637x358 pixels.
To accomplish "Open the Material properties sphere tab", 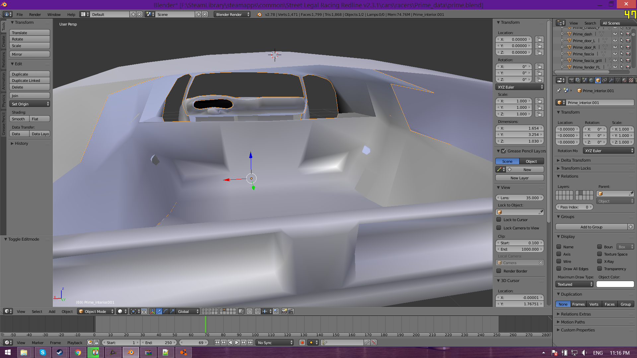I will tap(624, 80).
